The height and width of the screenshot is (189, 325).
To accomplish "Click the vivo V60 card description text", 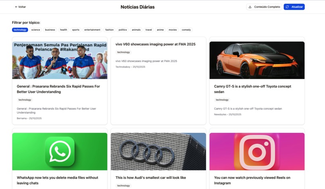I will click(x=146, y=61).
